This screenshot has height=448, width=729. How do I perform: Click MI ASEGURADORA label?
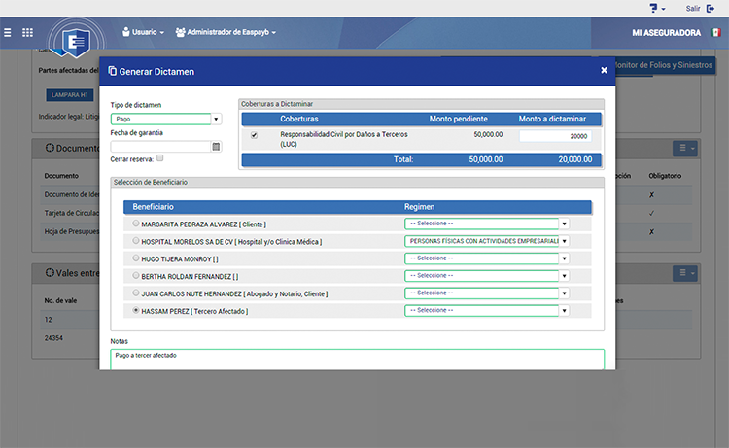[x=666, y=33]
